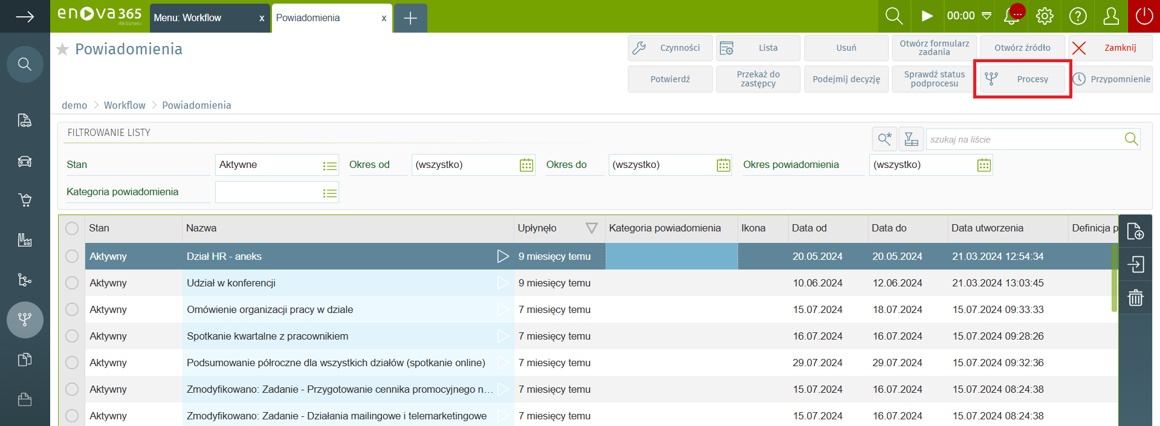Screen dimensions: 1160x426
Task: Open Workflow module in left sidebar
Action: pyautogui.click(x=25, y=319)
